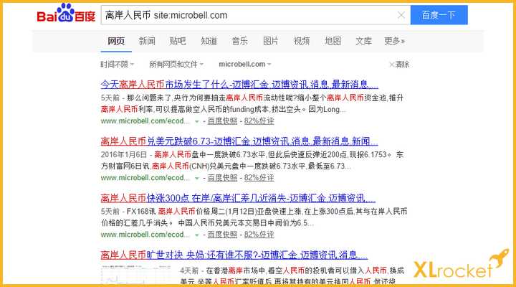Open the 音乐 tab
Image resolution: width=516 pixels, height=287 pixels.
point(239,41)
